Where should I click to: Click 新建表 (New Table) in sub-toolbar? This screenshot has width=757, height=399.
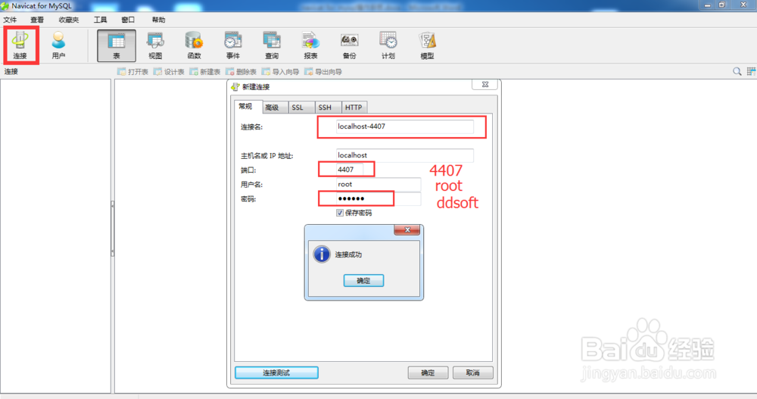[x=204, y=71]
